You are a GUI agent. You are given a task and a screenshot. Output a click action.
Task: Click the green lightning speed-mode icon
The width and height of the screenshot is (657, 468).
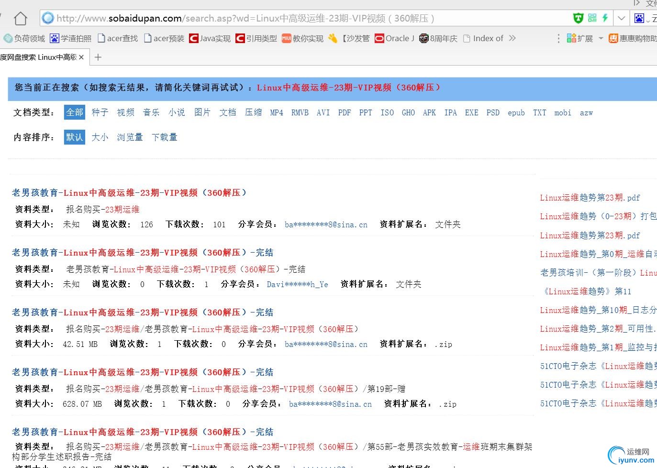tap(605, 18)
